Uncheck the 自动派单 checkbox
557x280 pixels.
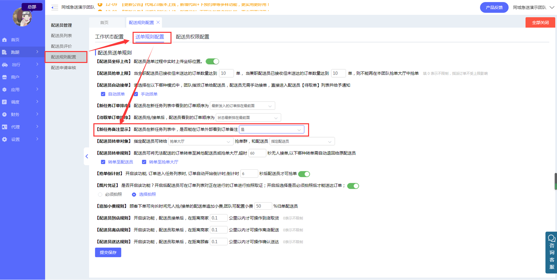point(103,94)
